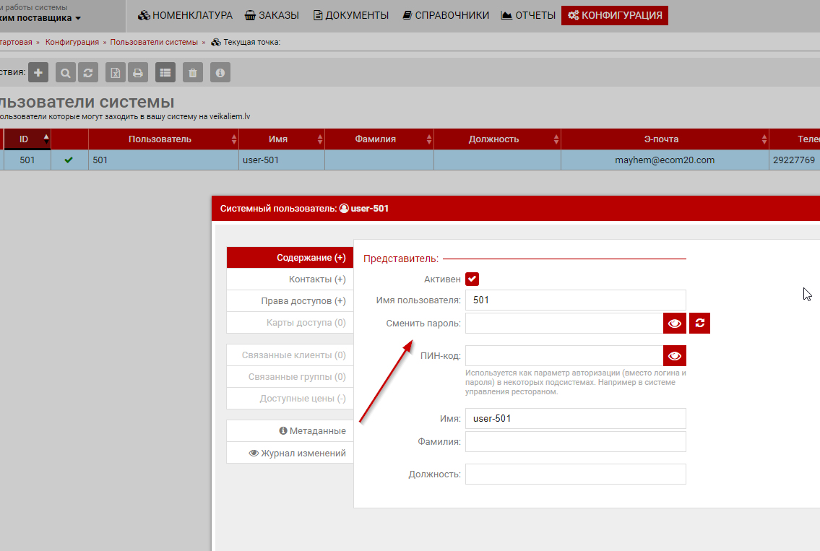
Task: Export the list to Excel
Action: pyautogui.click(x=116, y=72)
